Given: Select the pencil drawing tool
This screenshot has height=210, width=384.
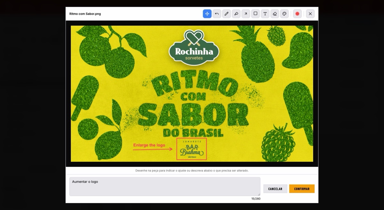Looking at the screenshot, I should point(227,14).
